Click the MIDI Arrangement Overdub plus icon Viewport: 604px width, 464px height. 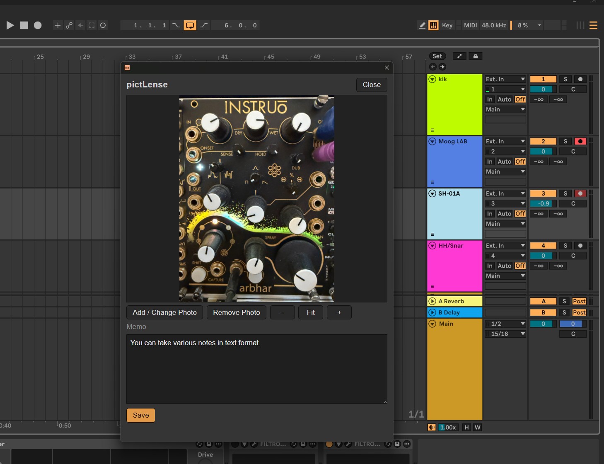pyautogui.click(x=58, y=25)
